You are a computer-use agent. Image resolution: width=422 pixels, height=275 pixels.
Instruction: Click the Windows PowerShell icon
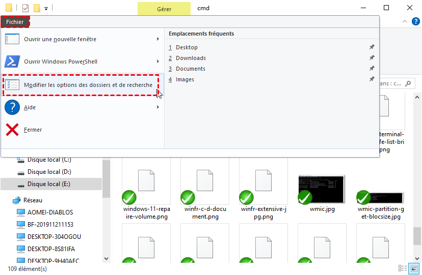[12, 62]
